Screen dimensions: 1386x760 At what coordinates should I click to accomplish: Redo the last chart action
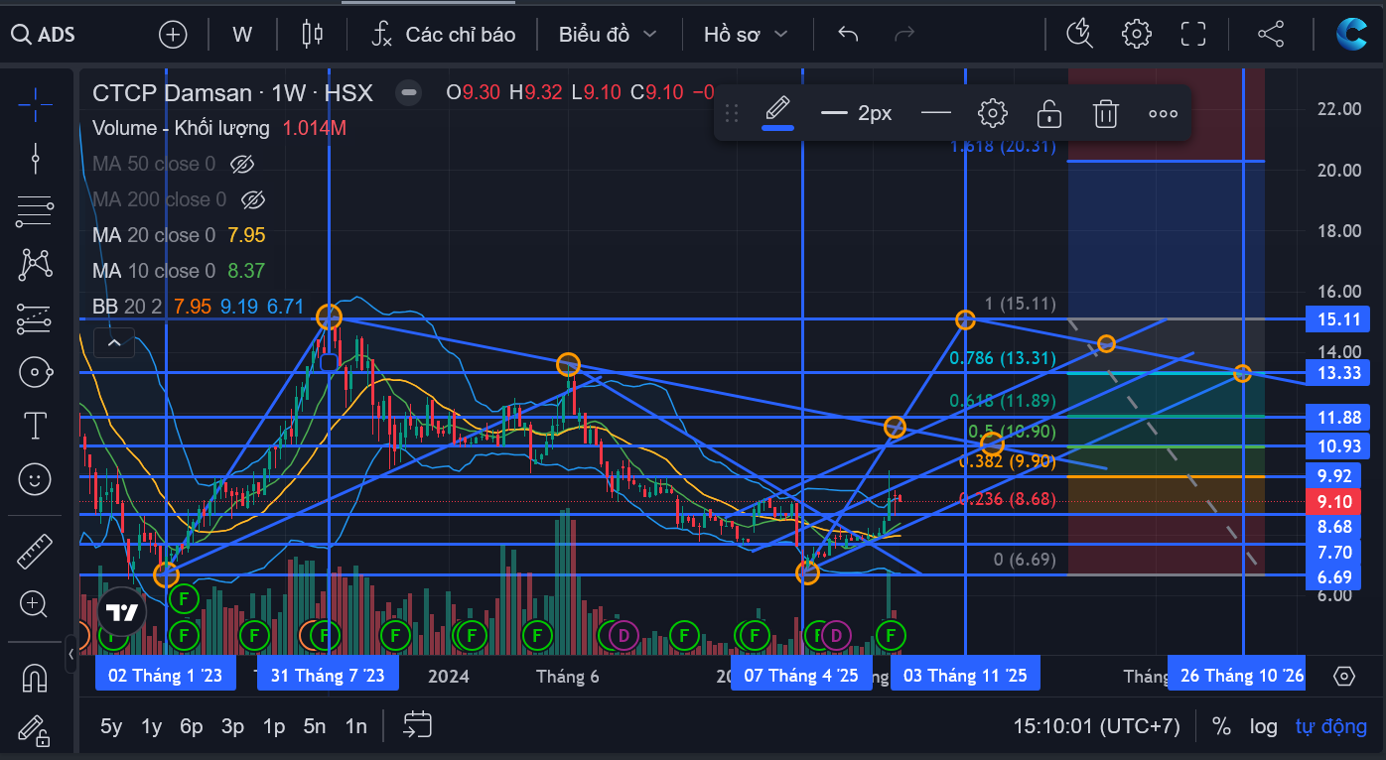click(904, 35)
